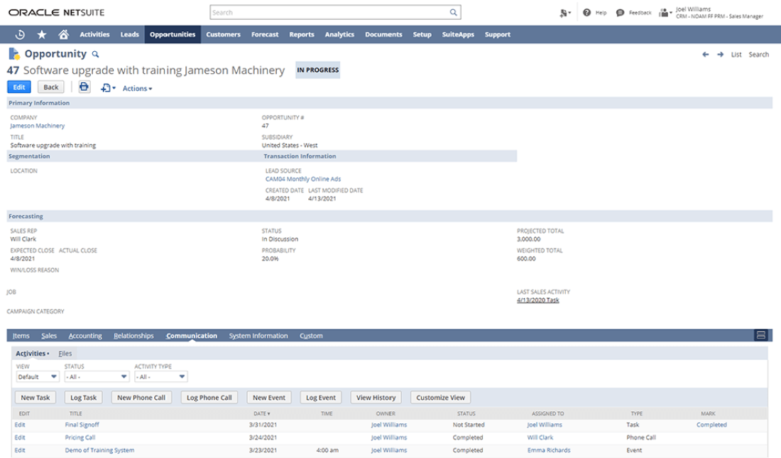Open the Feedback speech bubble icon
781x458 pixels.
620,13
